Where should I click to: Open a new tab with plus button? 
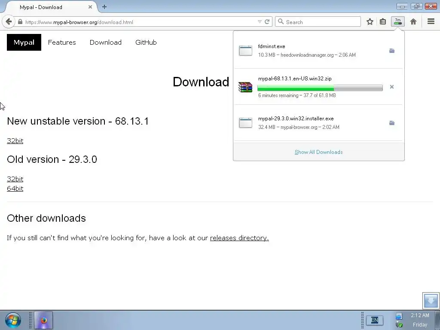104,7
